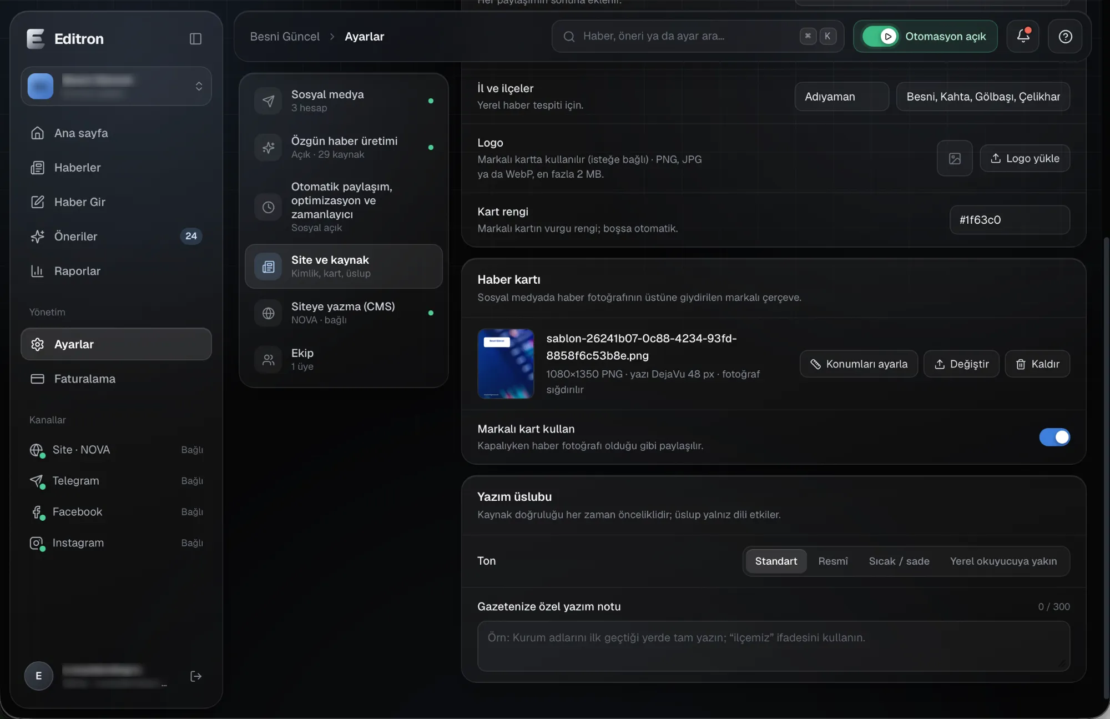Screen dimensions: 1110x719
Task: Open the Sosyal medya settings section
Action: click(x=344, y=100)
